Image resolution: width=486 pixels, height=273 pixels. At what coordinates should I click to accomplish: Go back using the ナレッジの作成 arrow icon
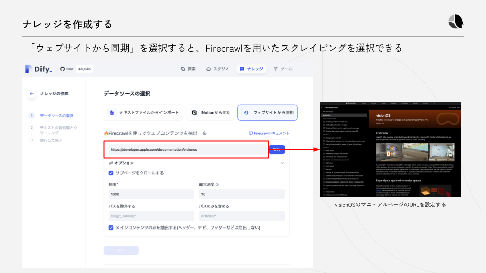pos(31,94)
